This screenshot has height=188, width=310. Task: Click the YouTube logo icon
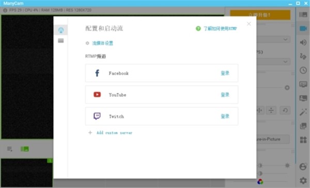[x=97, y=95]
